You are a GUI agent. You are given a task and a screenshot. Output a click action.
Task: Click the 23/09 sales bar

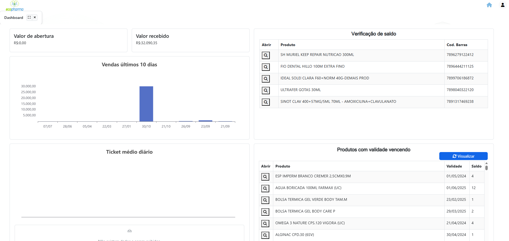click(205, 121)
